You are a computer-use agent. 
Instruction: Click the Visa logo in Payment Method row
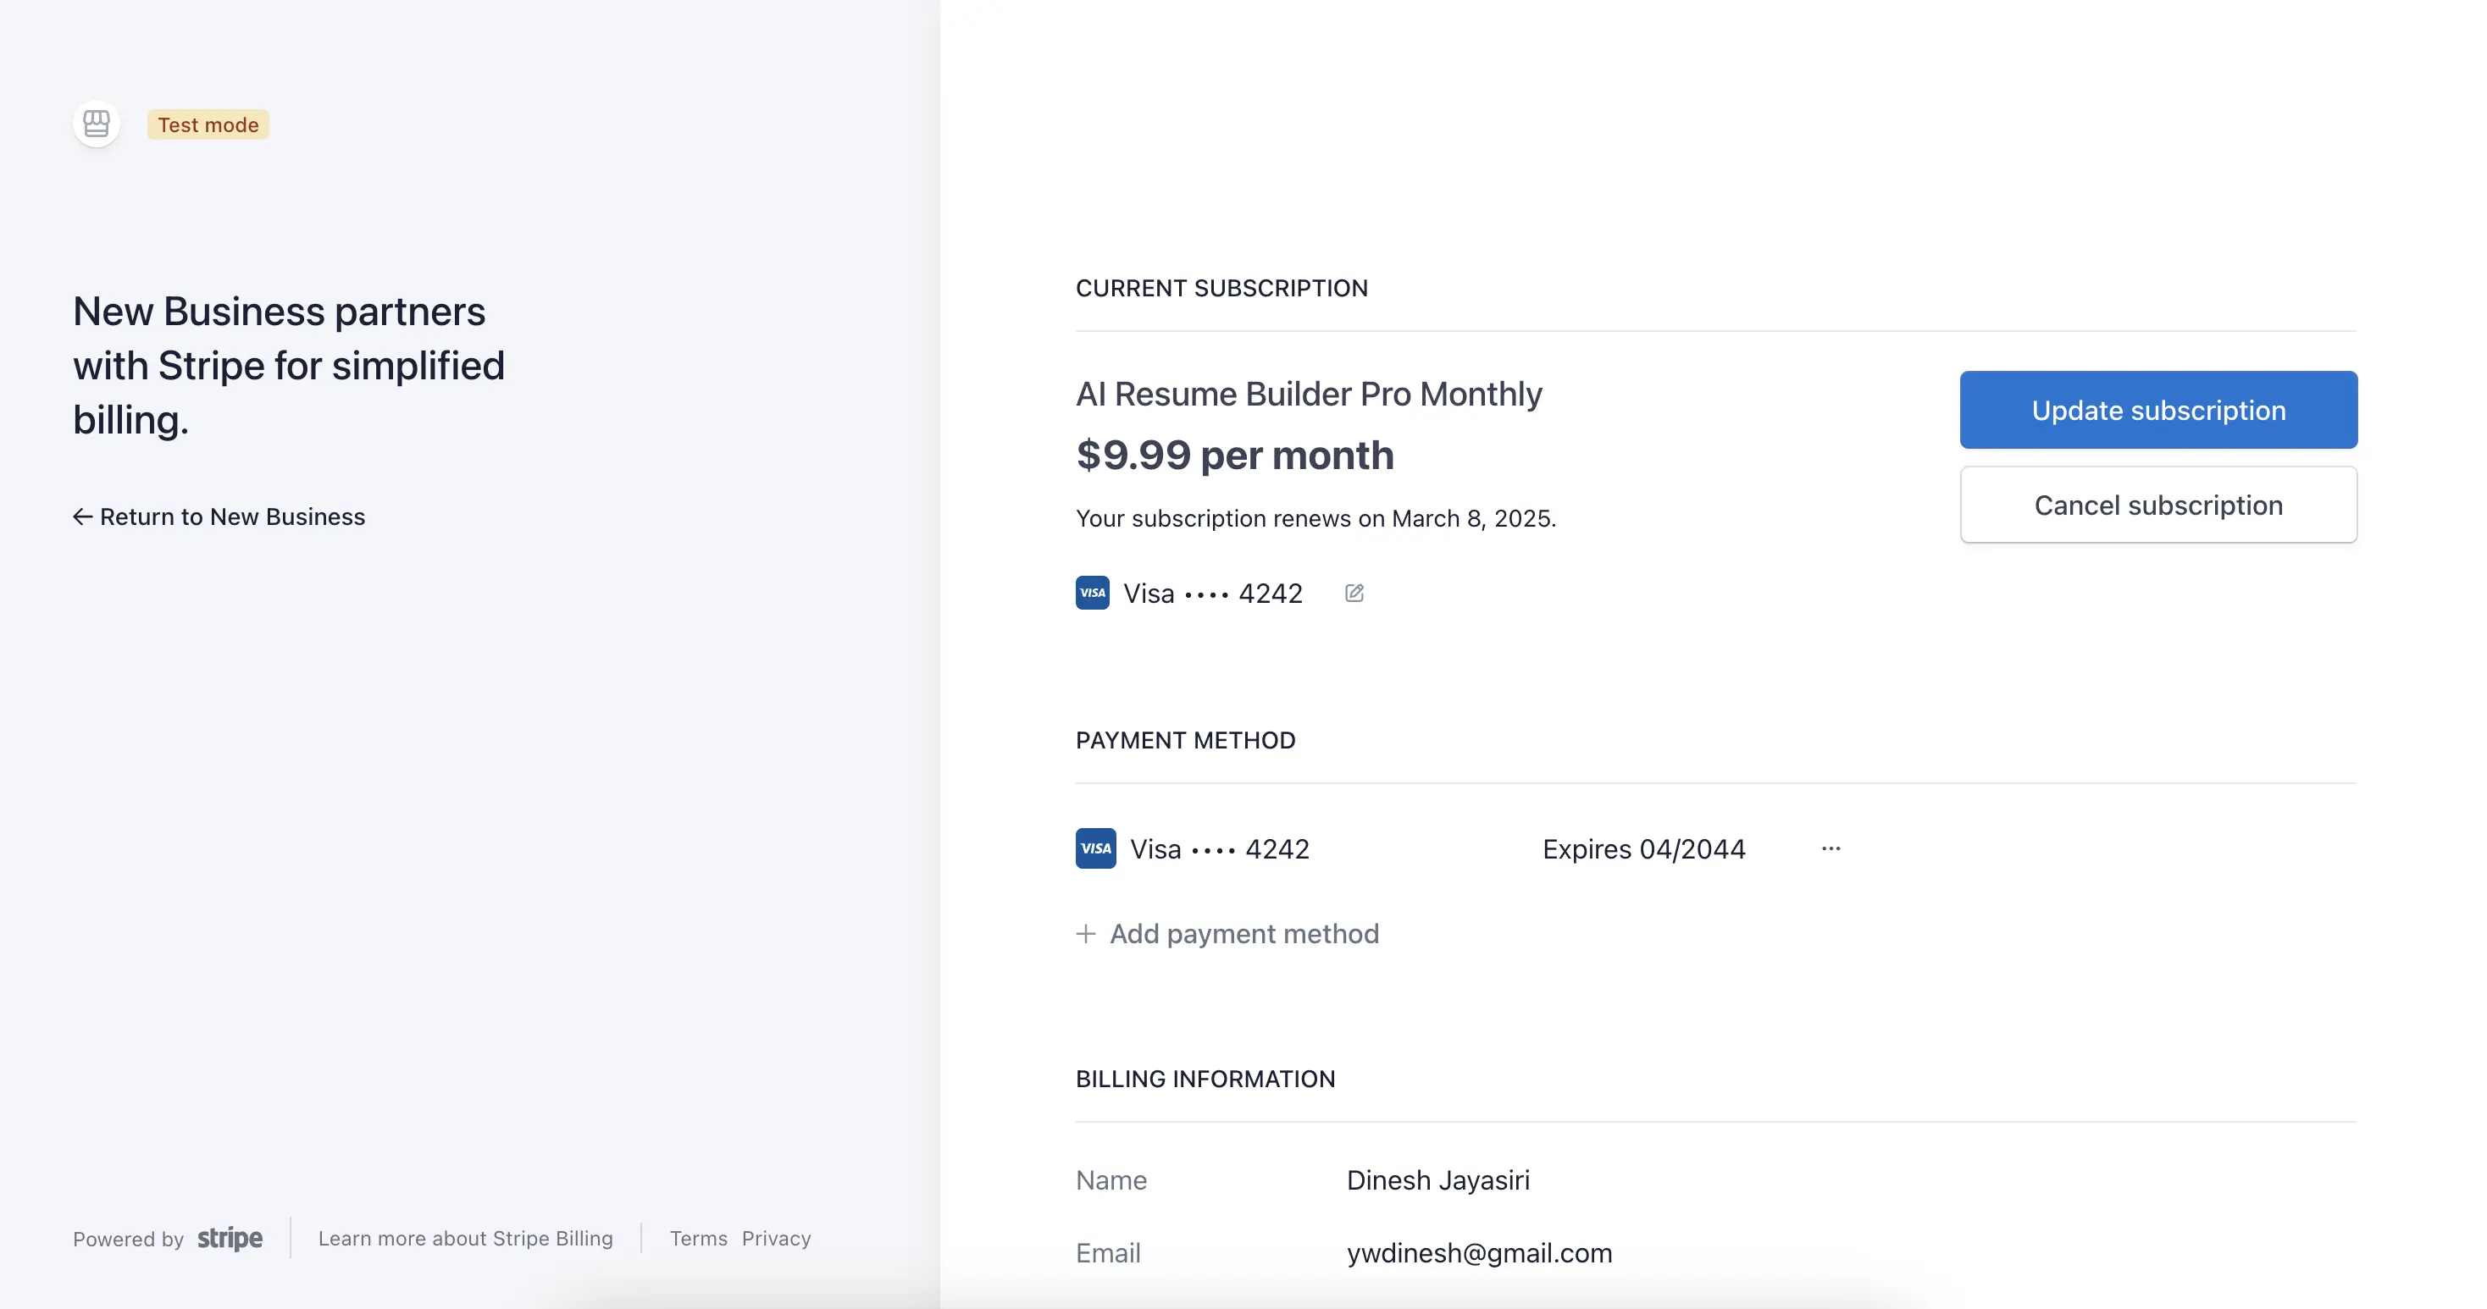point(1096,848)
